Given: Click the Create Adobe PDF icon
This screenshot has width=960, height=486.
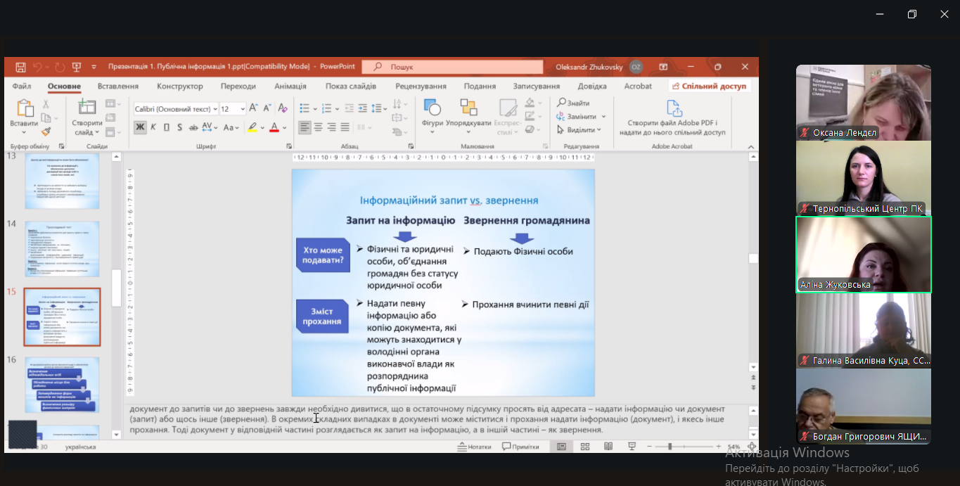Looking at the screenshot, I should coord(674,108).
